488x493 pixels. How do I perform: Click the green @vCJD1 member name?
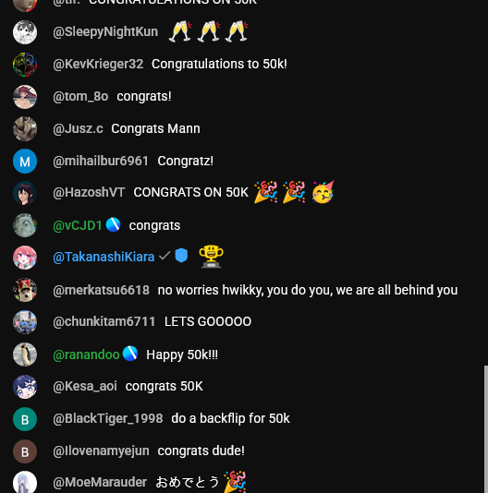78,226
